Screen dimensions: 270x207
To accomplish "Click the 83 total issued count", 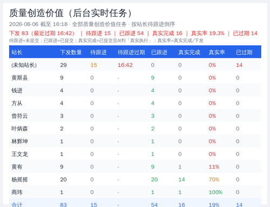I will pos(63,205).
